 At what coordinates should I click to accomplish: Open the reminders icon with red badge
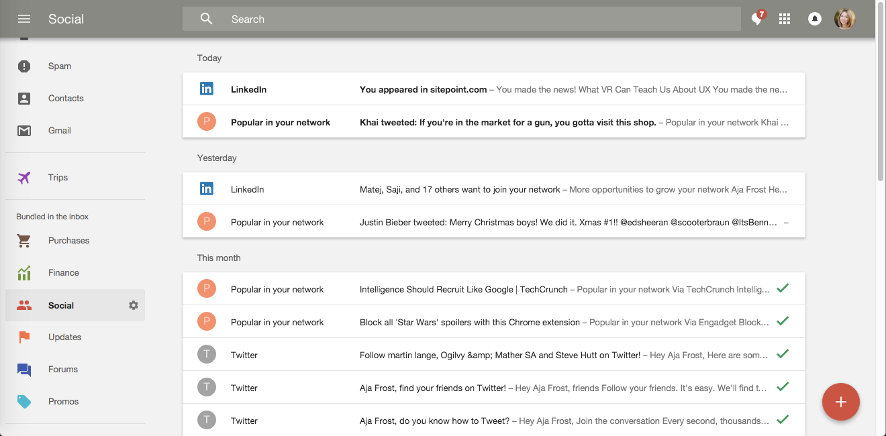pyautogui.click(x=757, y=19)
